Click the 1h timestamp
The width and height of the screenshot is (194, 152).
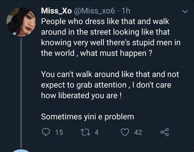pyautogui.click(x=126, y=11)
